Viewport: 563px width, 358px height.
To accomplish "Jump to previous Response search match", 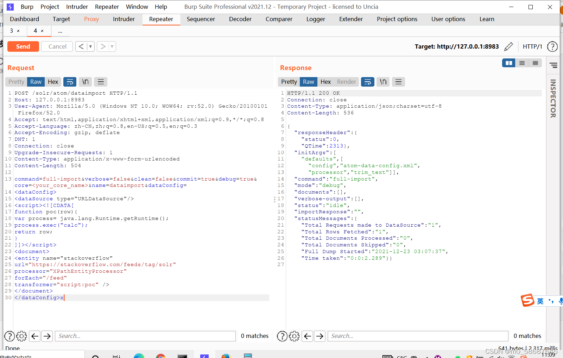I will [x=308, y=336].
